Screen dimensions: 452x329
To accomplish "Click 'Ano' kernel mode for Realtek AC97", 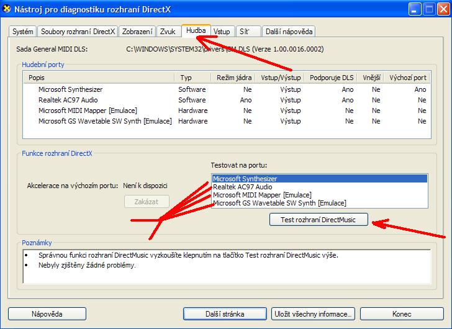I will (246, 100).
